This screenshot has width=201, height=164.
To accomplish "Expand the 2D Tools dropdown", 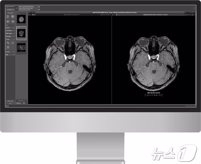I will click(10, 33).
